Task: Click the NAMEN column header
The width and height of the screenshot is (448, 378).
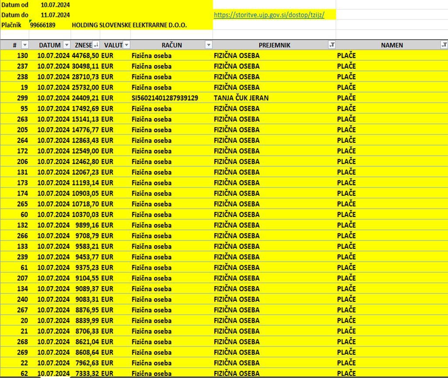Action: [x=392, y=45]
